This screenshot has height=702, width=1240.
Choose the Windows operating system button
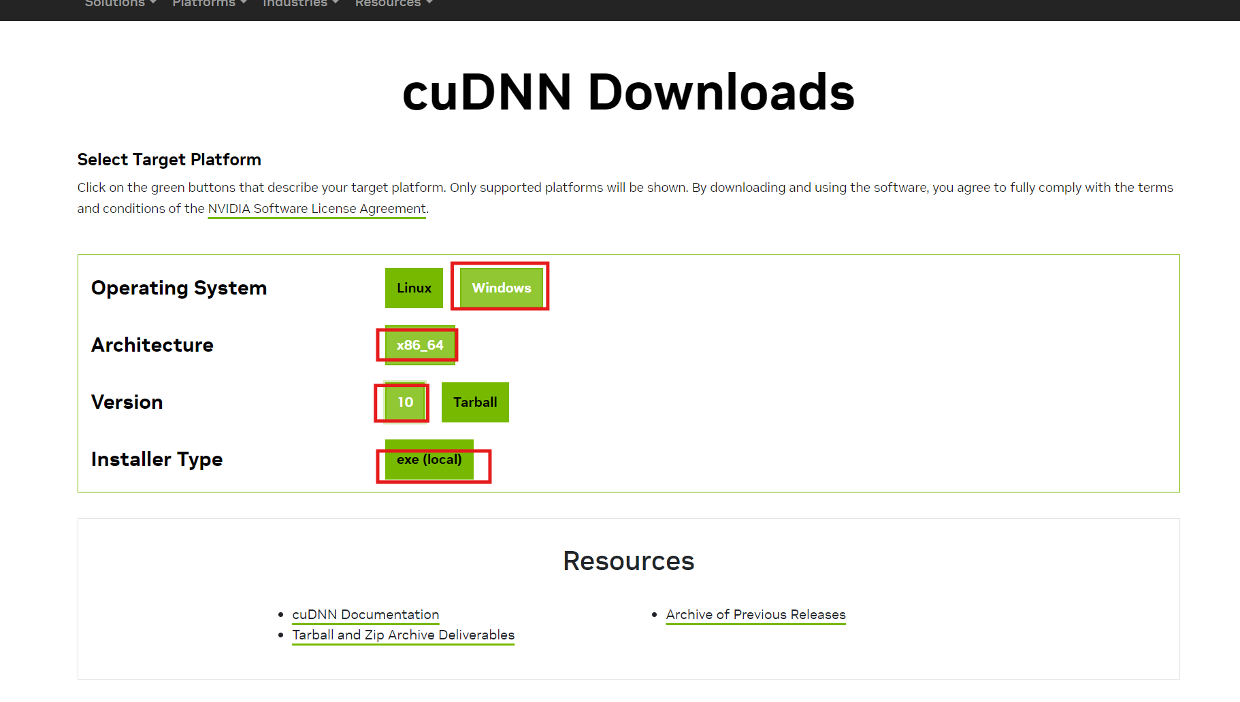[x=502, y=288]
